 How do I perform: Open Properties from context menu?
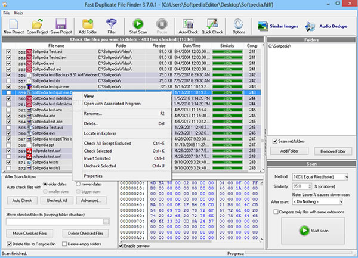pos(122,176)
